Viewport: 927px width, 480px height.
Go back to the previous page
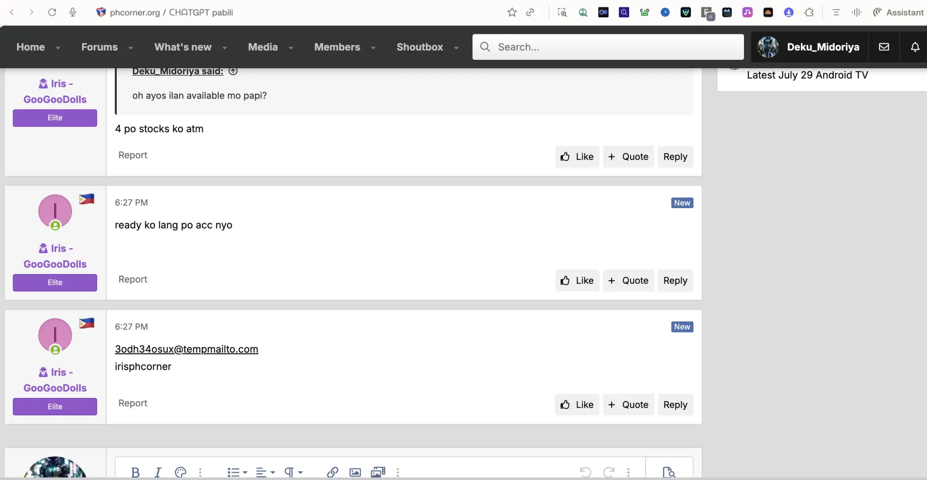click(x=12, y=12)
